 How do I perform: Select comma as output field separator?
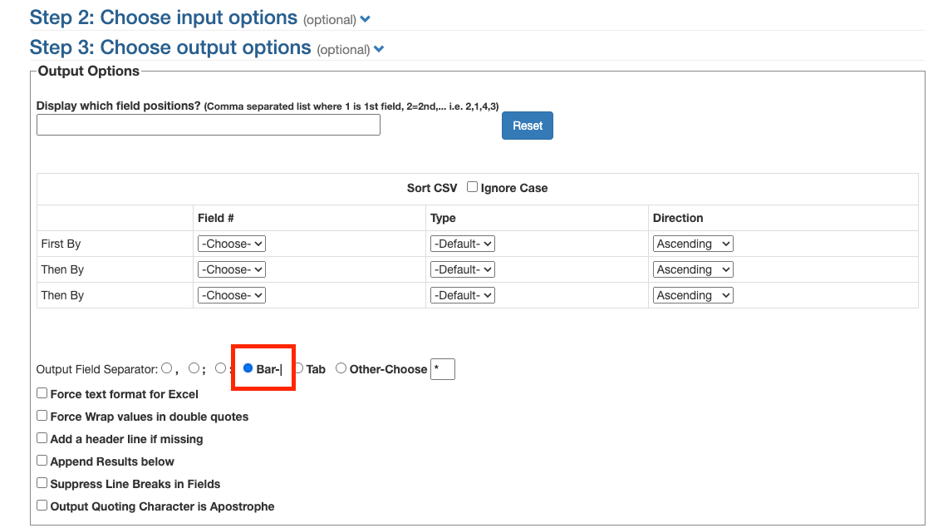click(167, 368)
